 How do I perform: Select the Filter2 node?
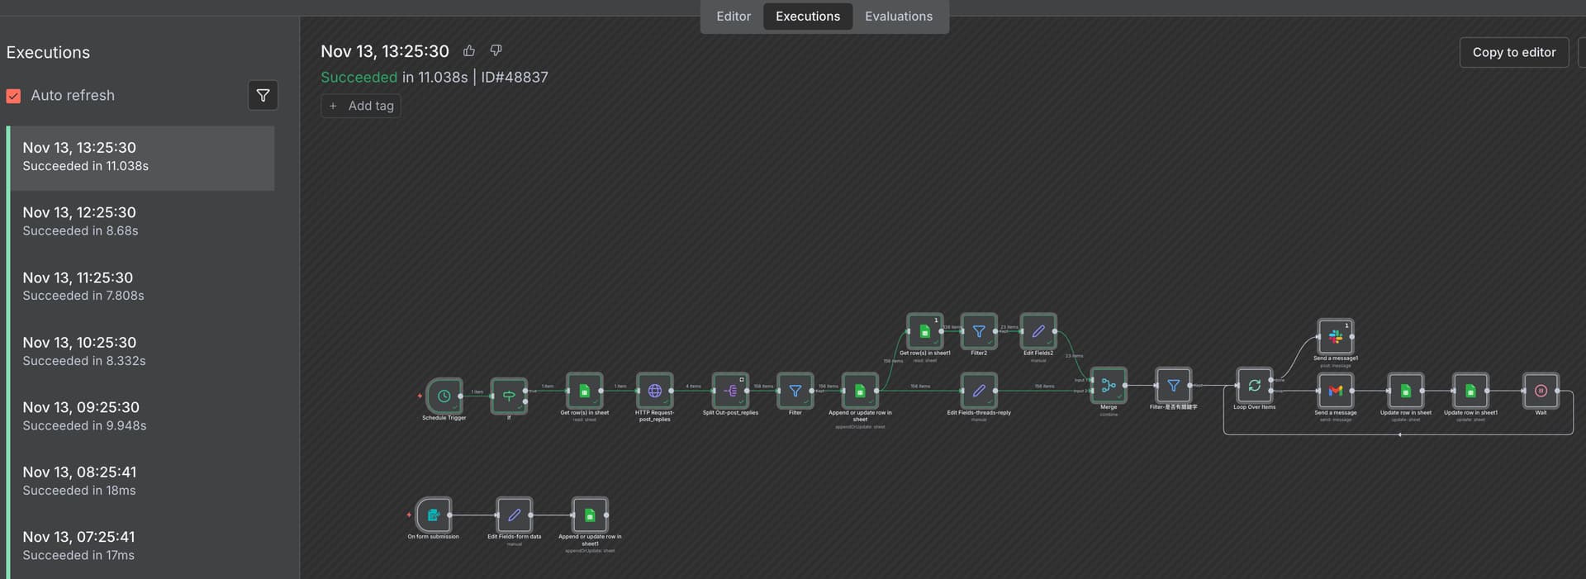coord(979,331)
